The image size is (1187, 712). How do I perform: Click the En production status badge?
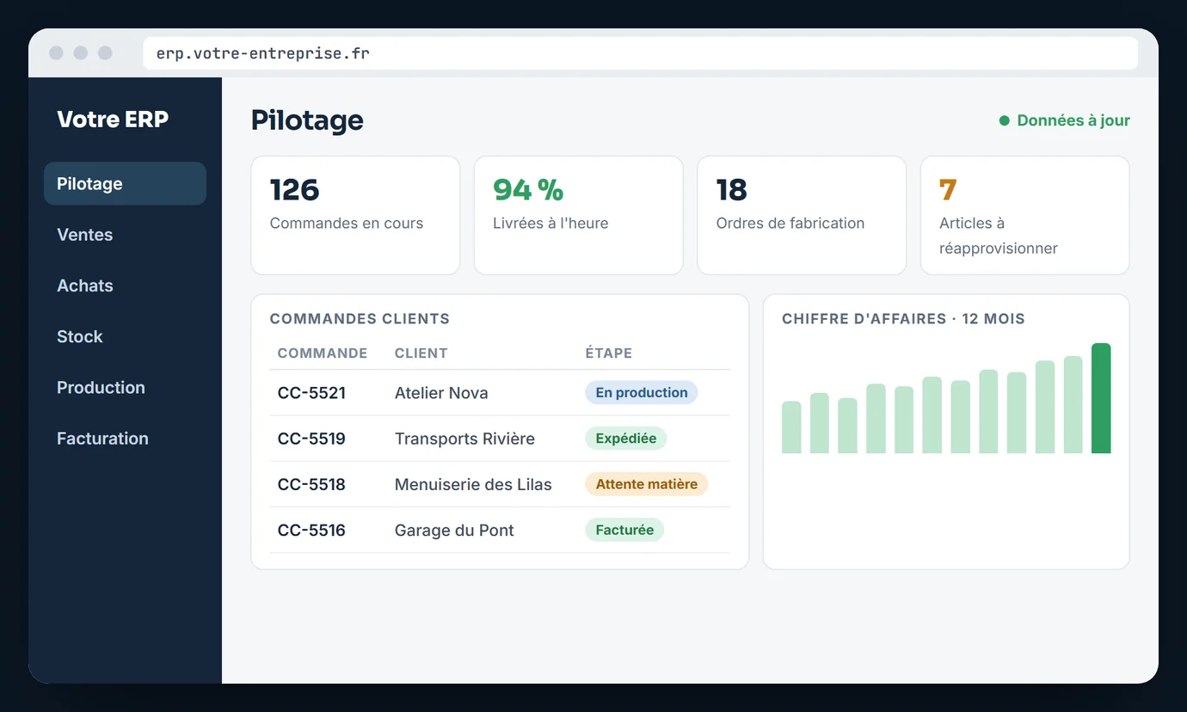click(642, 393)
